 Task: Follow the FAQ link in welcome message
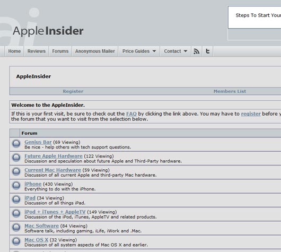[131, 114]
